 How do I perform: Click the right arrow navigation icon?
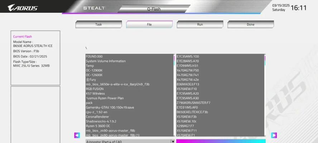click(x=274, y=135)
